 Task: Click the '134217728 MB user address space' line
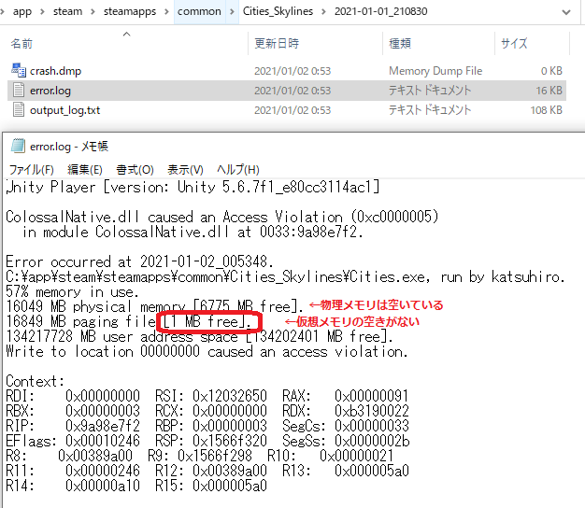200,336
